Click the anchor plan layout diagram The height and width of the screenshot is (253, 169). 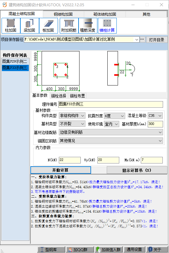tap(57, 71)
